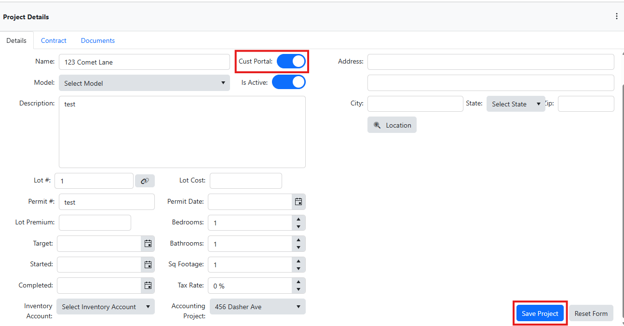Decrease the Sq Footage value

click(x=298, y=268)
